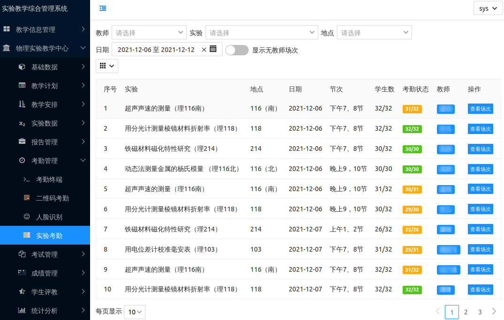Click the 报告管理 briefcase icon
Image resolution: width=504 pixels, height=320 pixels.
22,142
